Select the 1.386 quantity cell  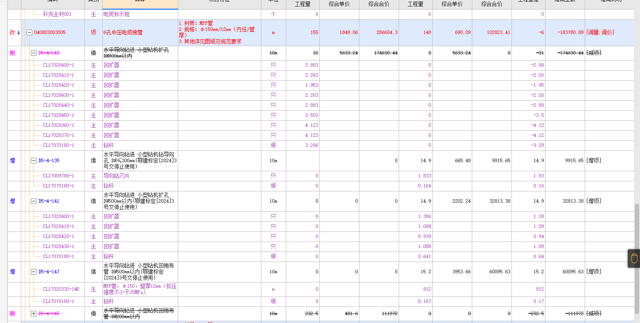tap(416, 217)
